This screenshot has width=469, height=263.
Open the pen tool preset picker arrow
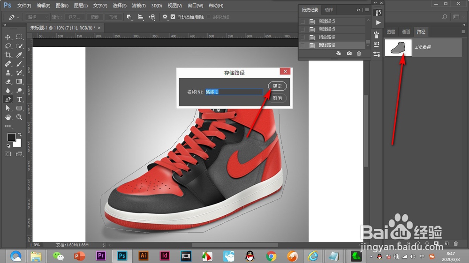point(18,17)
